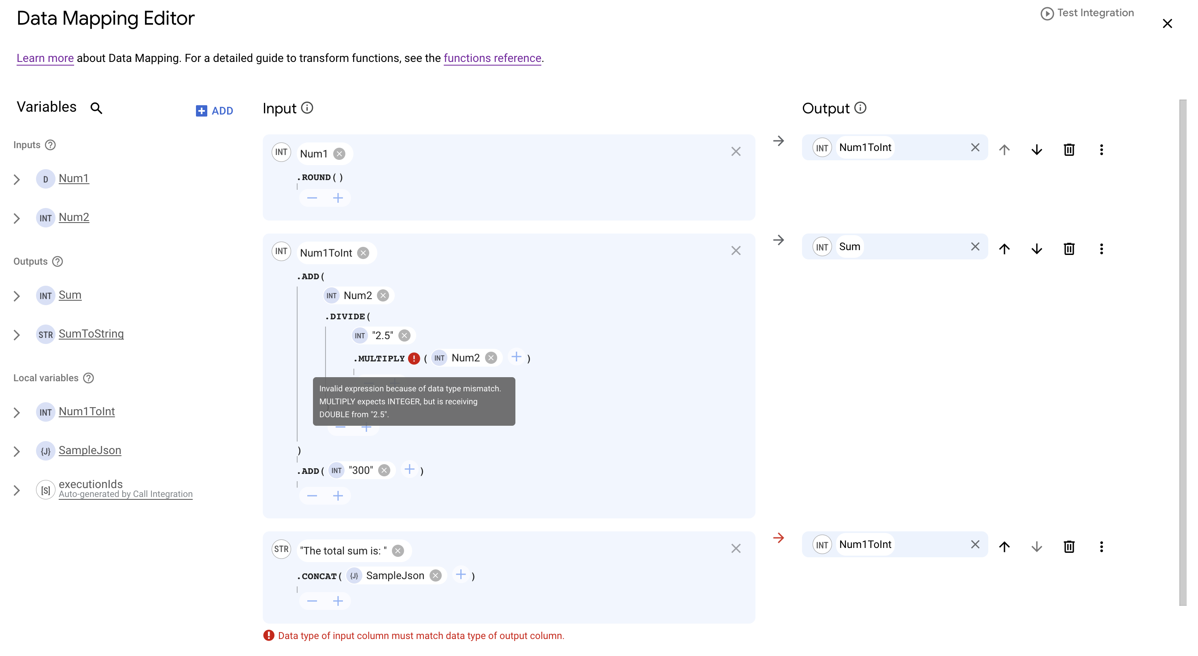
Task: Expand the Num2 input variable
Action: point(16,217)
